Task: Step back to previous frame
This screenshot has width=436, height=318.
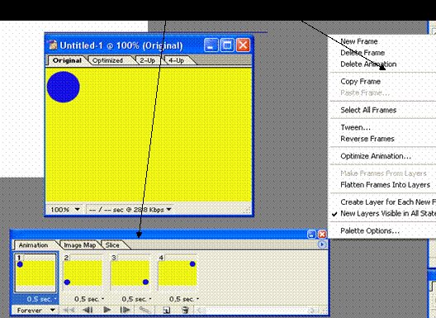Action: coord(88,310)
